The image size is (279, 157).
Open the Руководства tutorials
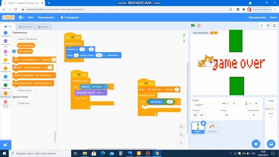(70, 17)
